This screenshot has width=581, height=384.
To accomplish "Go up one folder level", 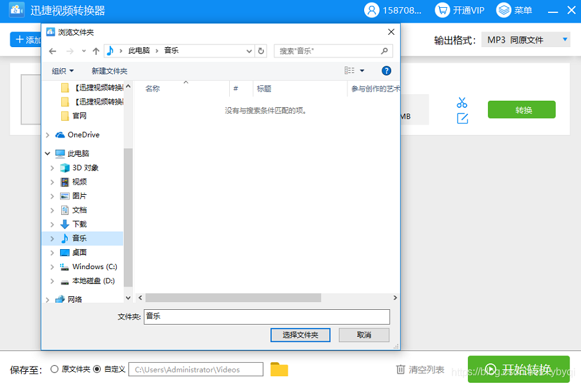I will pyautogui.click(x=96, y=51).
